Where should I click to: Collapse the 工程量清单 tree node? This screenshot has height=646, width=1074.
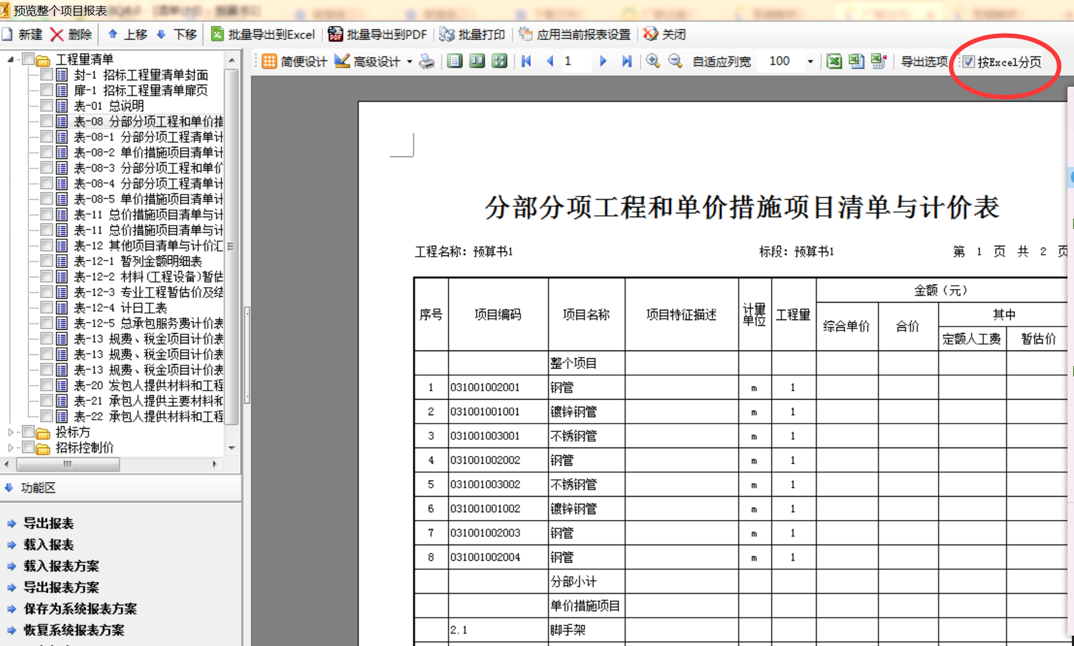pos(10,59)
